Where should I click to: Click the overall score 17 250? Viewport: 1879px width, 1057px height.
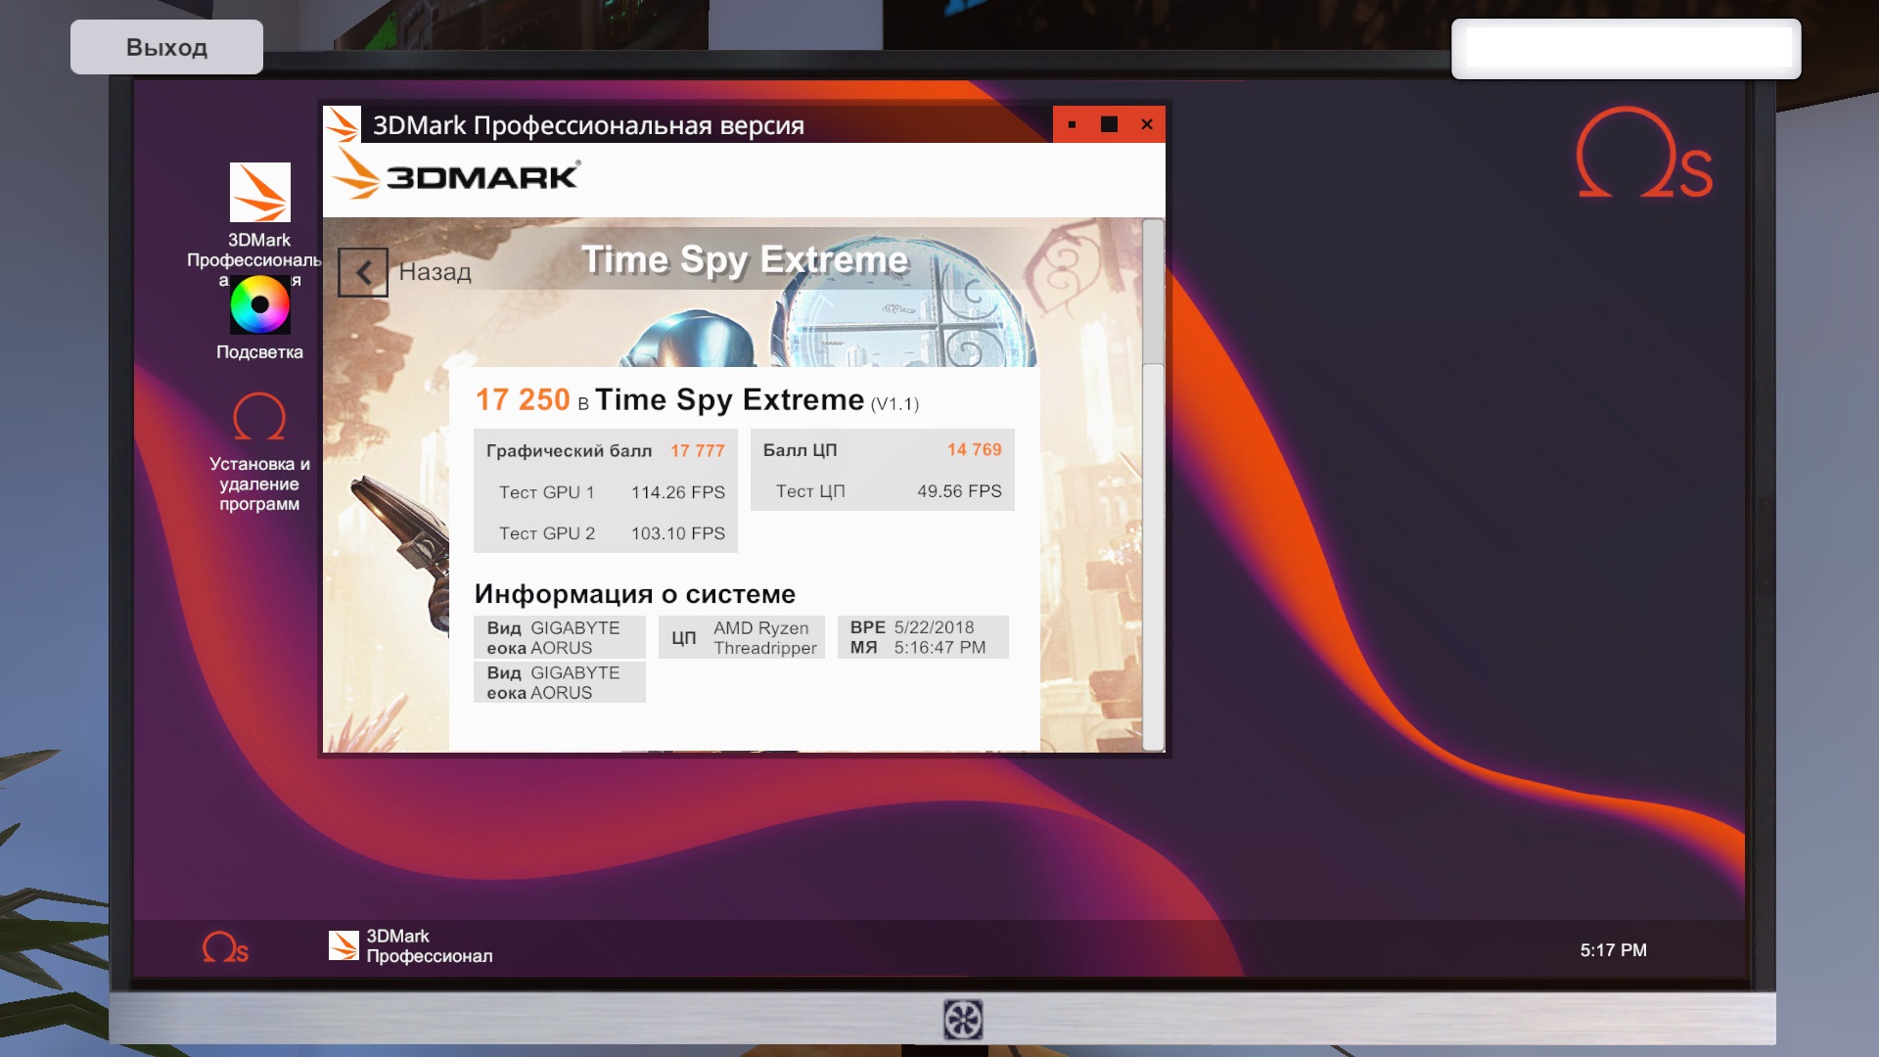[x=523, y=399]
